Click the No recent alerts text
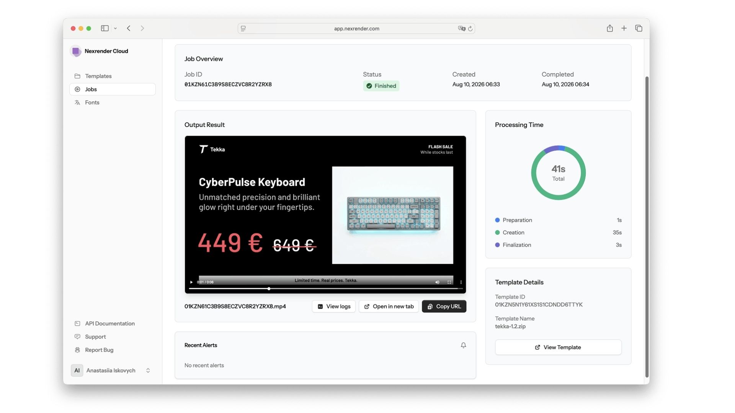 [x=204, y=365]
